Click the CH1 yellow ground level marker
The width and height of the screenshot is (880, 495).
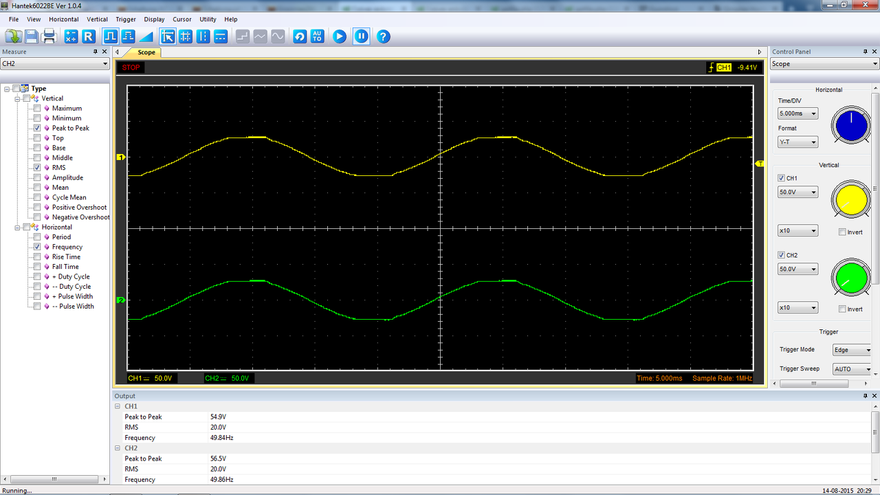pyautogui.click(x=121, y=157)
